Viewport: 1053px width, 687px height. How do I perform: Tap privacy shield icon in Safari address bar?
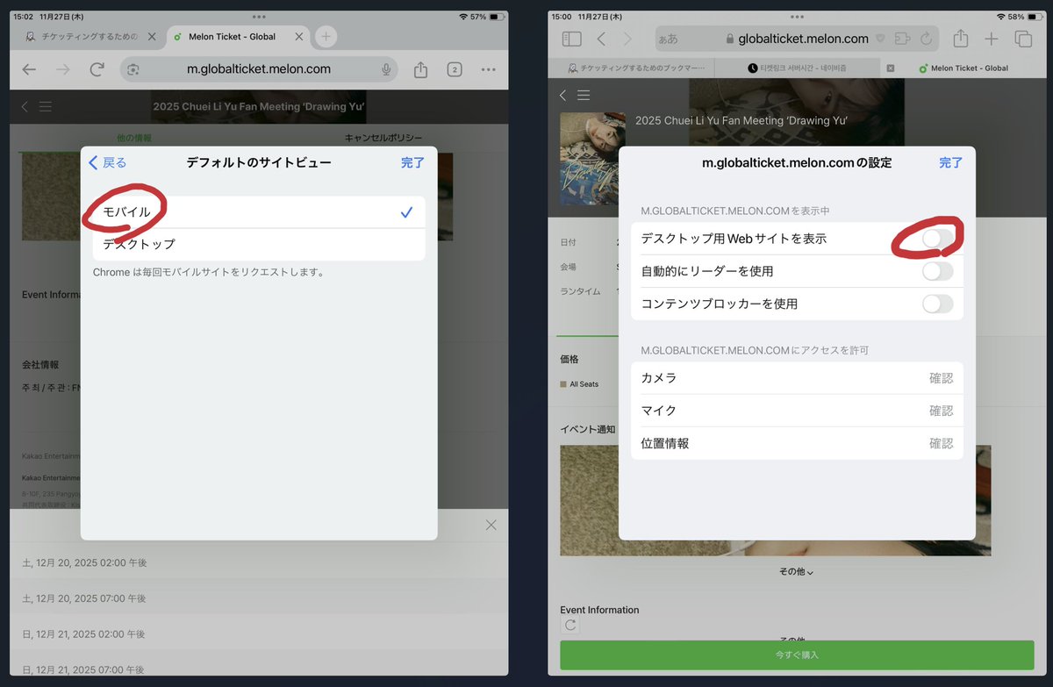[x=881, y=39]
